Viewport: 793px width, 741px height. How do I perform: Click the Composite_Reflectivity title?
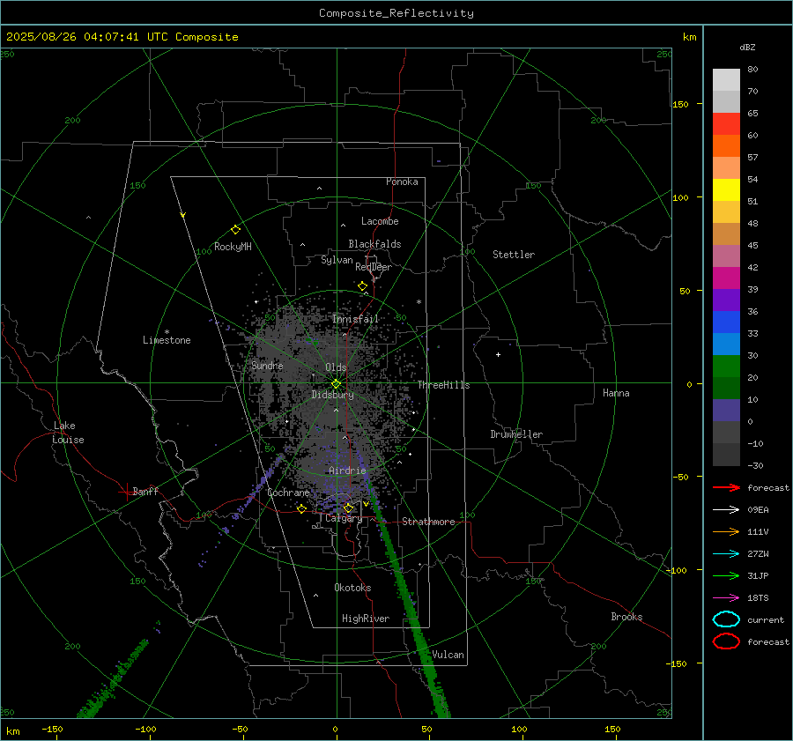396,13
